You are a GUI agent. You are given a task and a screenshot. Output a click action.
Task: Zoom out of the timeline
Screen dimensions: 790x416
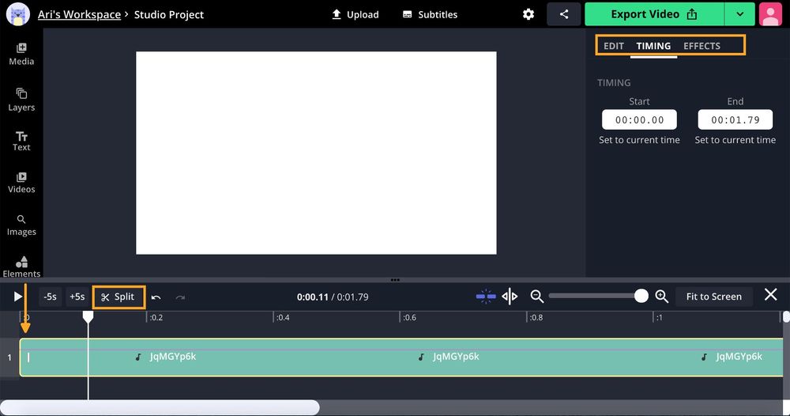(x=537, y=297)
